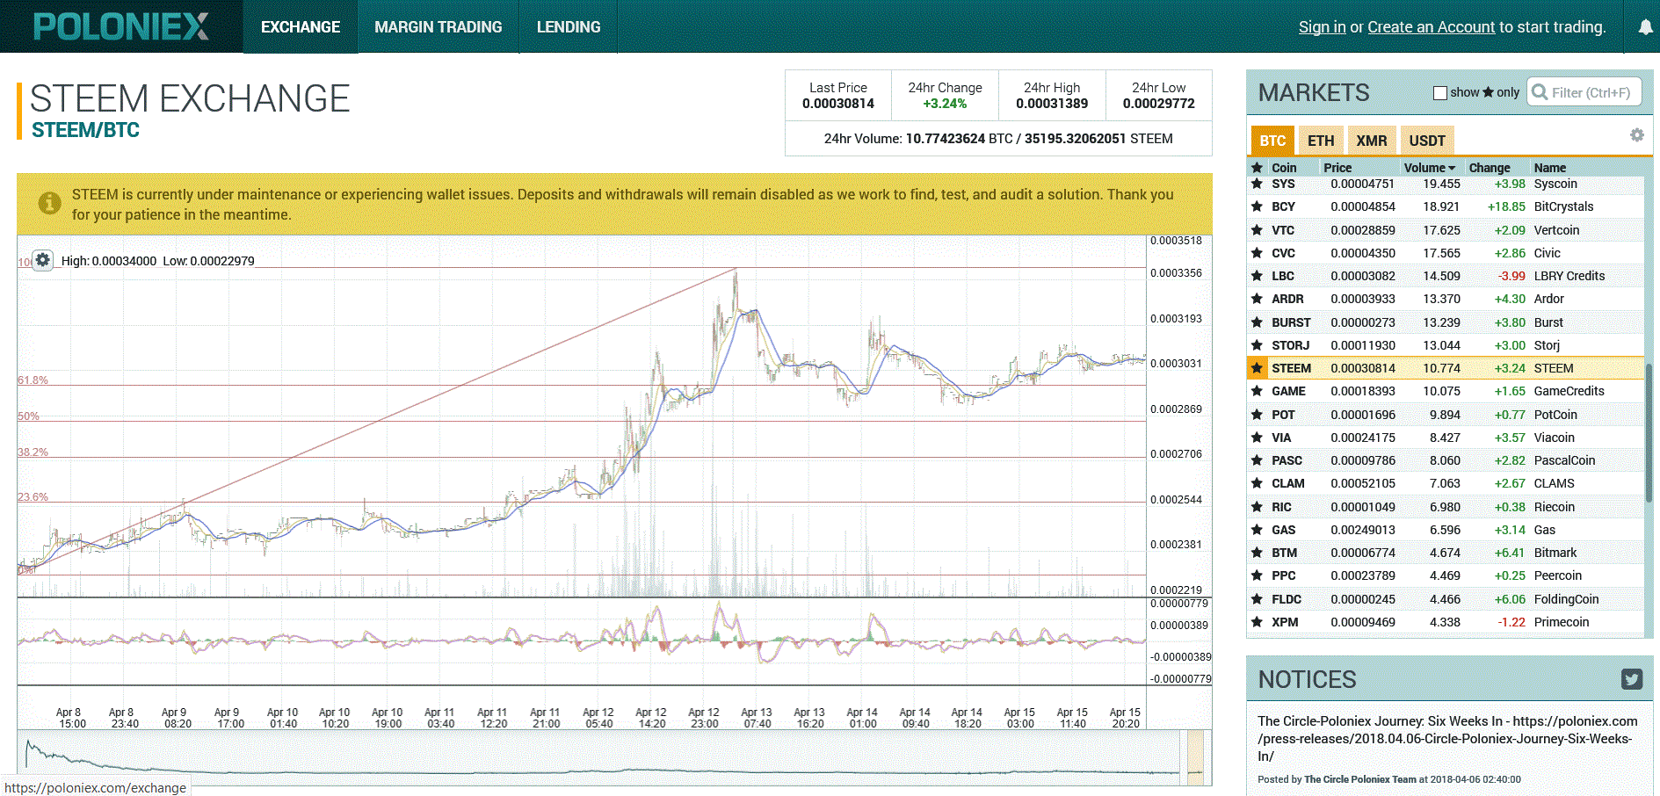Toggle star for STEEM coin
This screenshot has width=1660, height=796.
1257,368
